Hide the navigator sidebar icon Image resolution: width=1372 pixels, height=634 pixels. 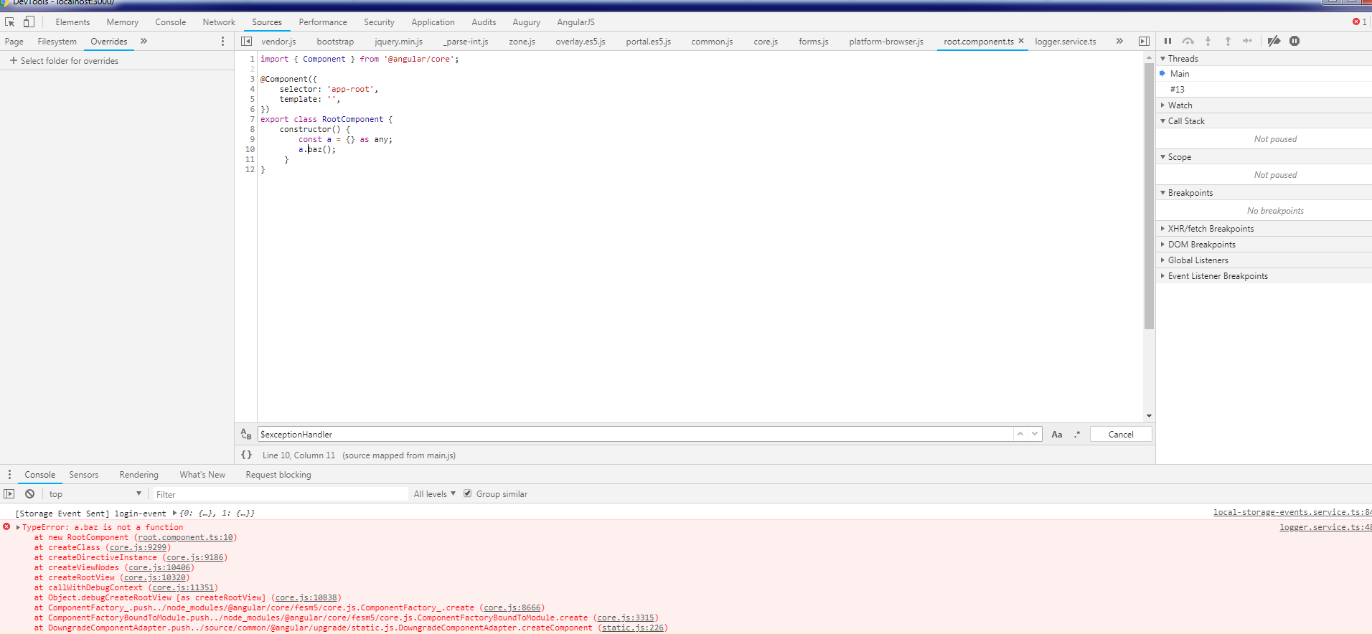tap(246, 42)
